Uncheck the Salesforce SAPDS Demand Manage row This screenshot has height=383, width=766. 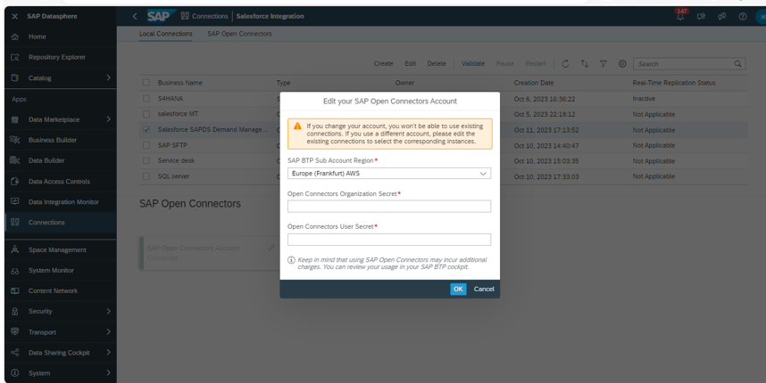point(147,129)
